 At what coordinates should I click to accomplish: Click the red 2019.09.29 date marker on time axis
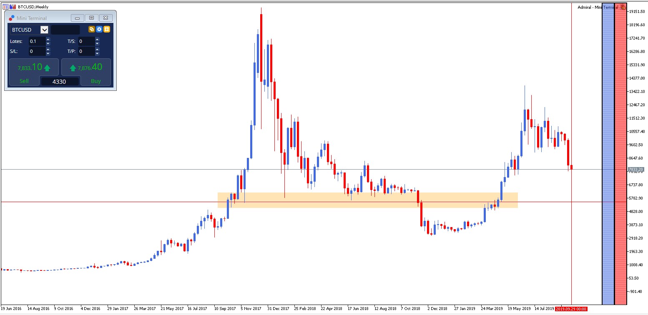(571, 309)
